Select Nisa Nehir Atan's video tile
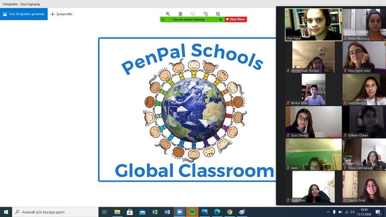Image resolution: width=386 pixels, height=217 pixels. (365, 57)
